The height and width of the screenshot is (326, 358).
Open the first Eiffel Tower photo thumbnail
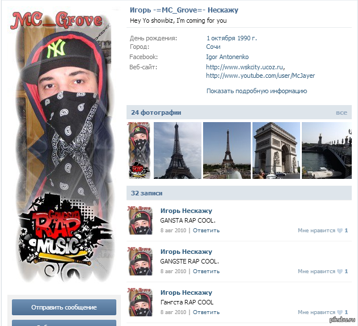point(178,151)
